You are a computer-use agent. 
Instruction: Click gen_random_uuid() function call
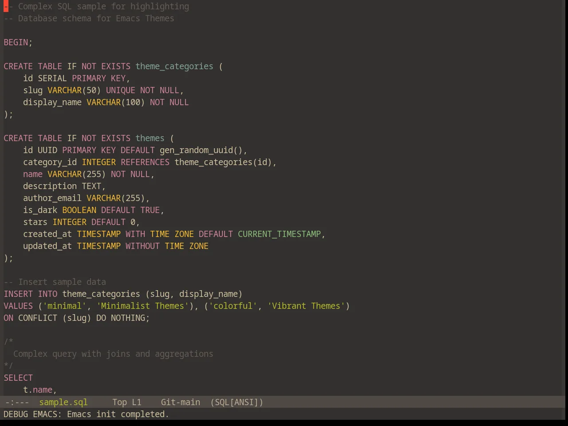coord(201,150)
